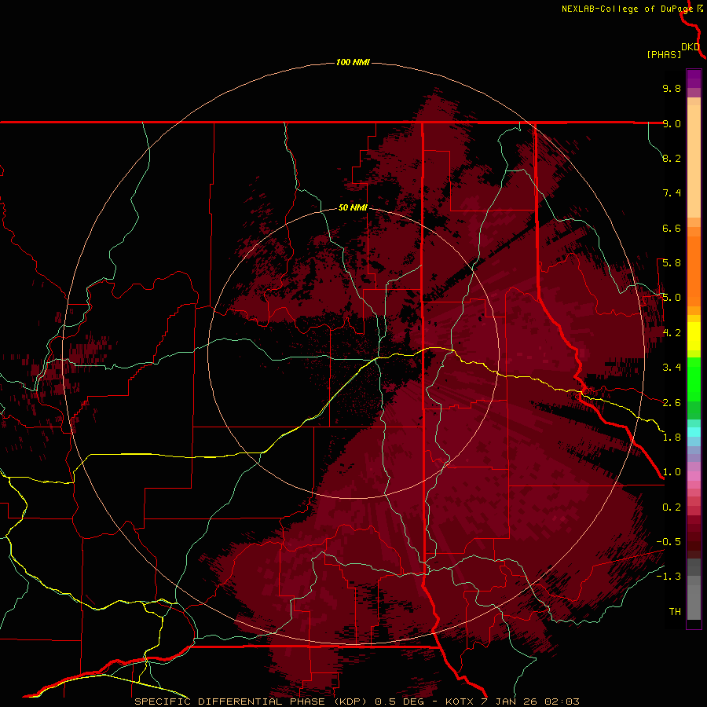Select the purple segment atop the color bar
This screenshot has height=707, width=707.
click(x=694, y=79)
